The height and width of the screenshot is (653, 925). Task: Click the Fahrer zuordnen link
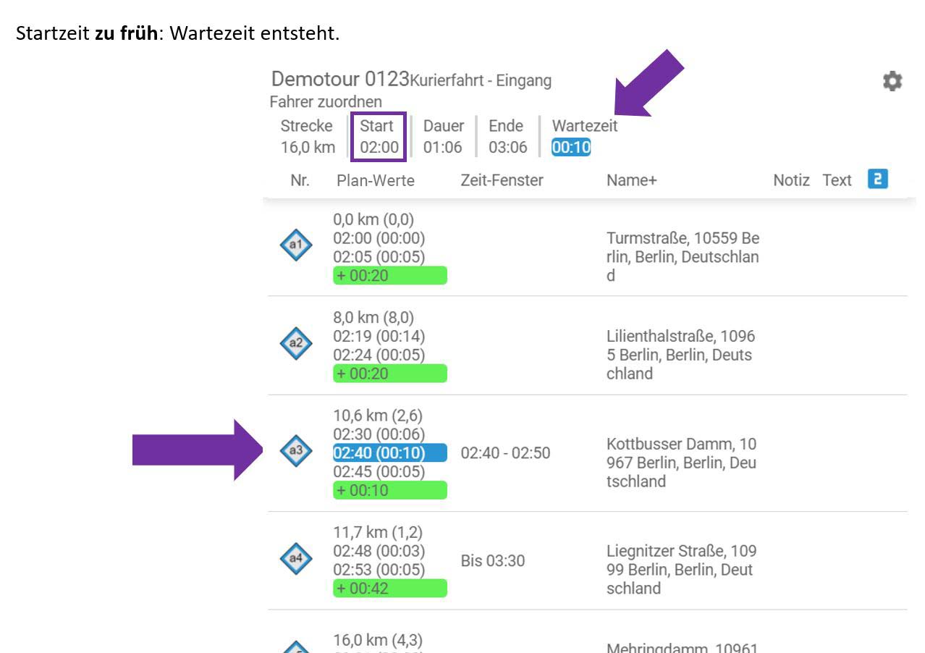(x=325, y=102)
